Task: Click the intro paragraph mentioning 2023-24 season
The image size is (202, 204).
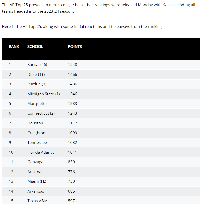Action: click(x=99, y=8)
